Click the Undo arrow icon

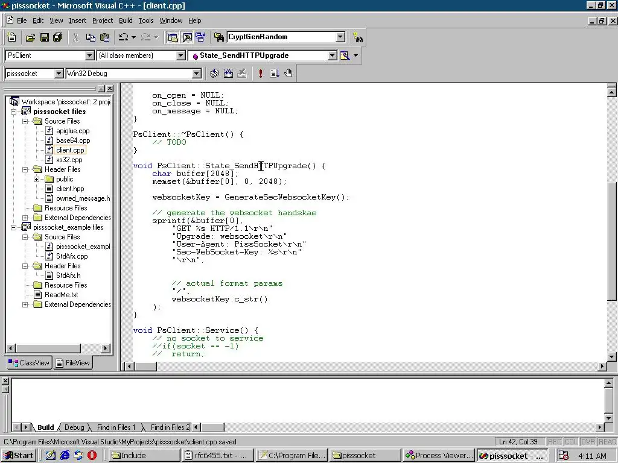tap(124, 37)
